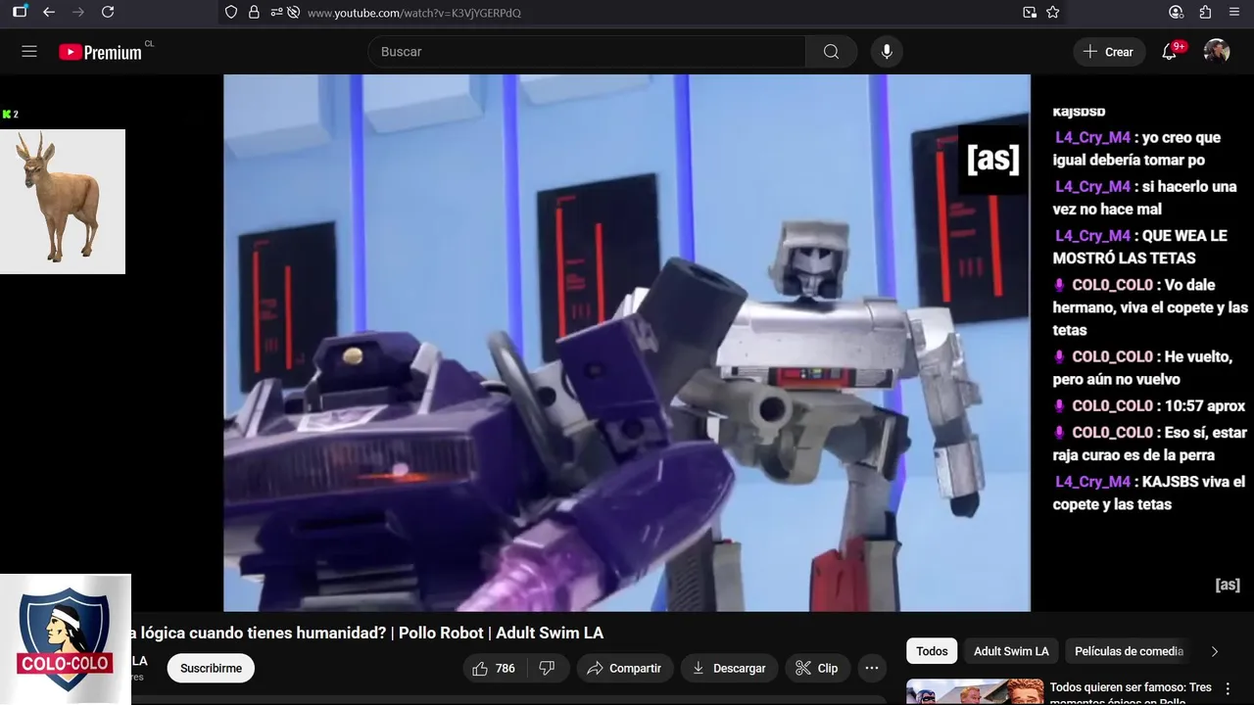The image size is (1254, 705).
Task: Click chat message 'COL0_COL0 : 10:57 aprox'
Action: pyautogui.click(x=1149, y=405)
